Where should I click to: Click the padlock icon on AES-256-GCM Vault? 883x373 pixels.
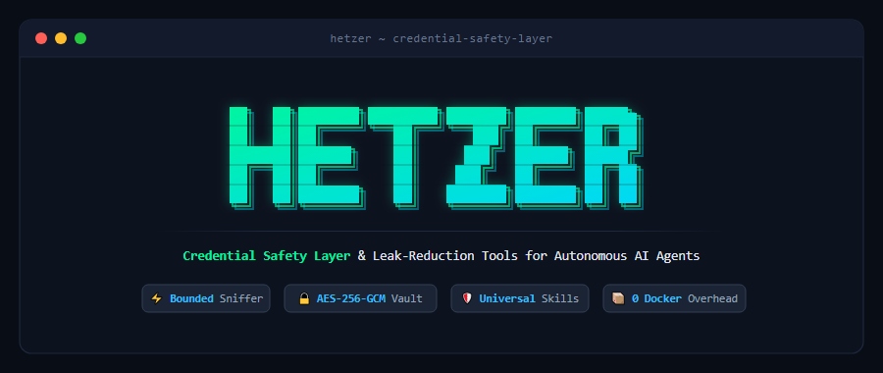[x=304, y=298]
